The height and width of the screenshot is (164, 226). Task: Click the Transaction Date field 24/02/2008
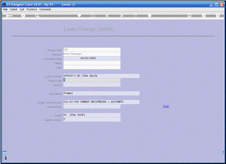(x=92, y=58)
